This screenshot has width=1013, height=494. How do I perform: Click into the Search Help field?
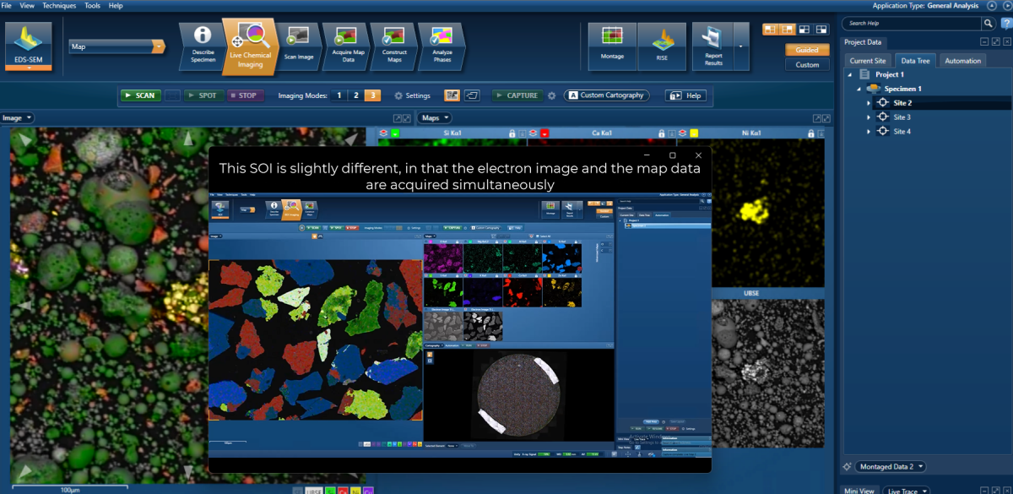point(912,24)
